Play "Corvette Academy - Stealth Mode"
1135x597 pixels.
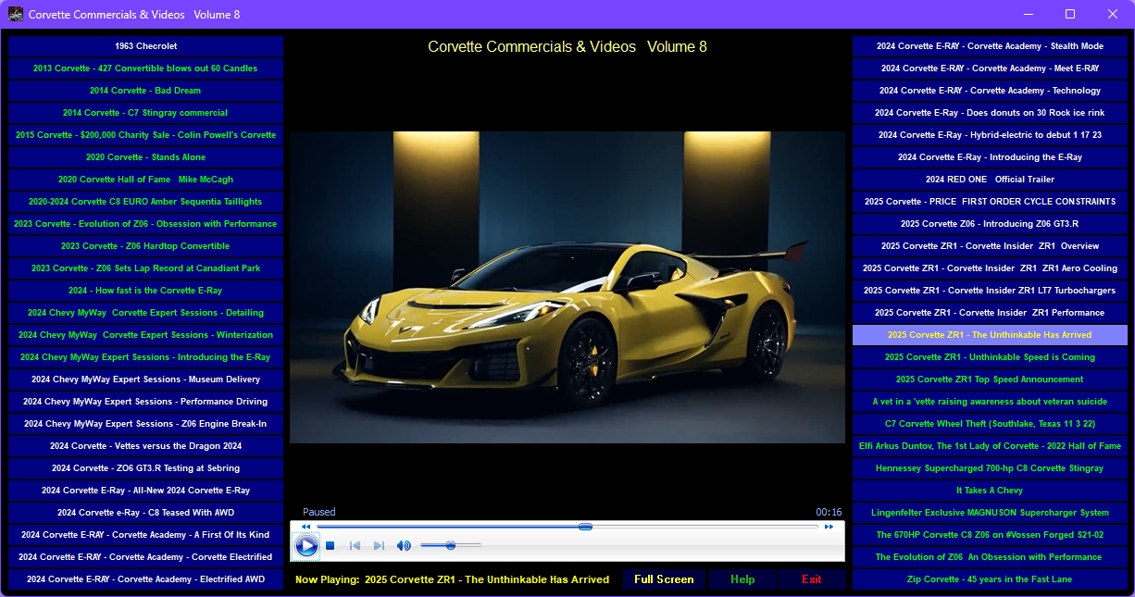tap(990, 46)
